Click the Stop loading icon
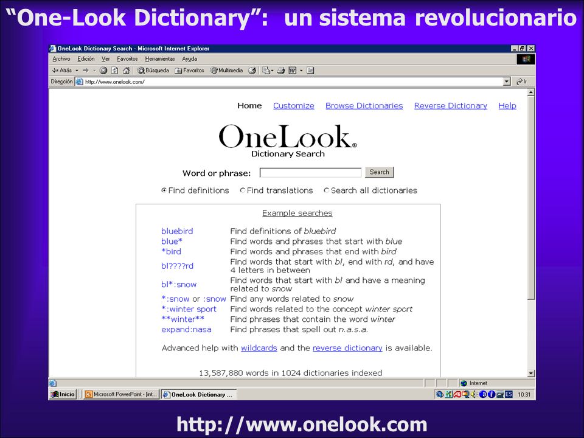 [x=103, y=71]
